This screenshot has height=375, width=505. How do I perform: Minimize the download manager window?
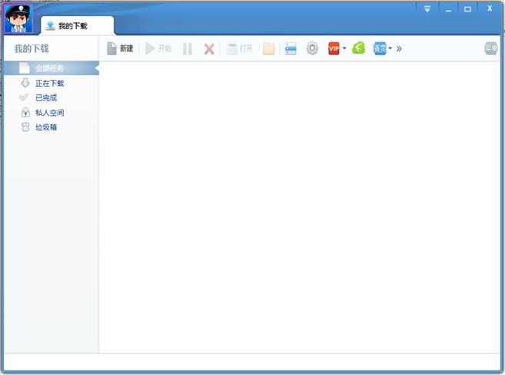pyautogui.click(x=448, y=9)
